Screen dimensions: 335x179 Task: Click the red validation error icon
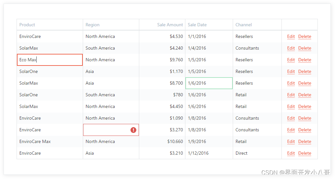(133, 130)
